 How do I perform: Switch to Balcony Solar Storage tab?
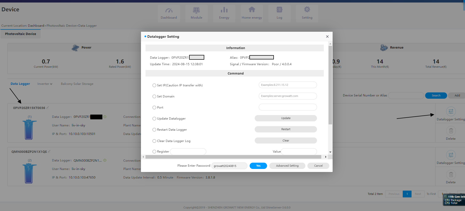pyautogui.click(x=77, y=84)
